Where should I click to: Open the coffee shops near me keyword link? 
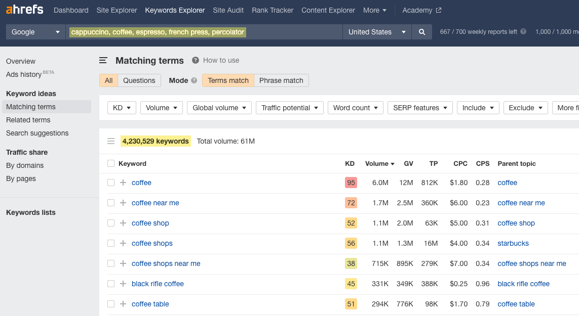coord(166,263)
